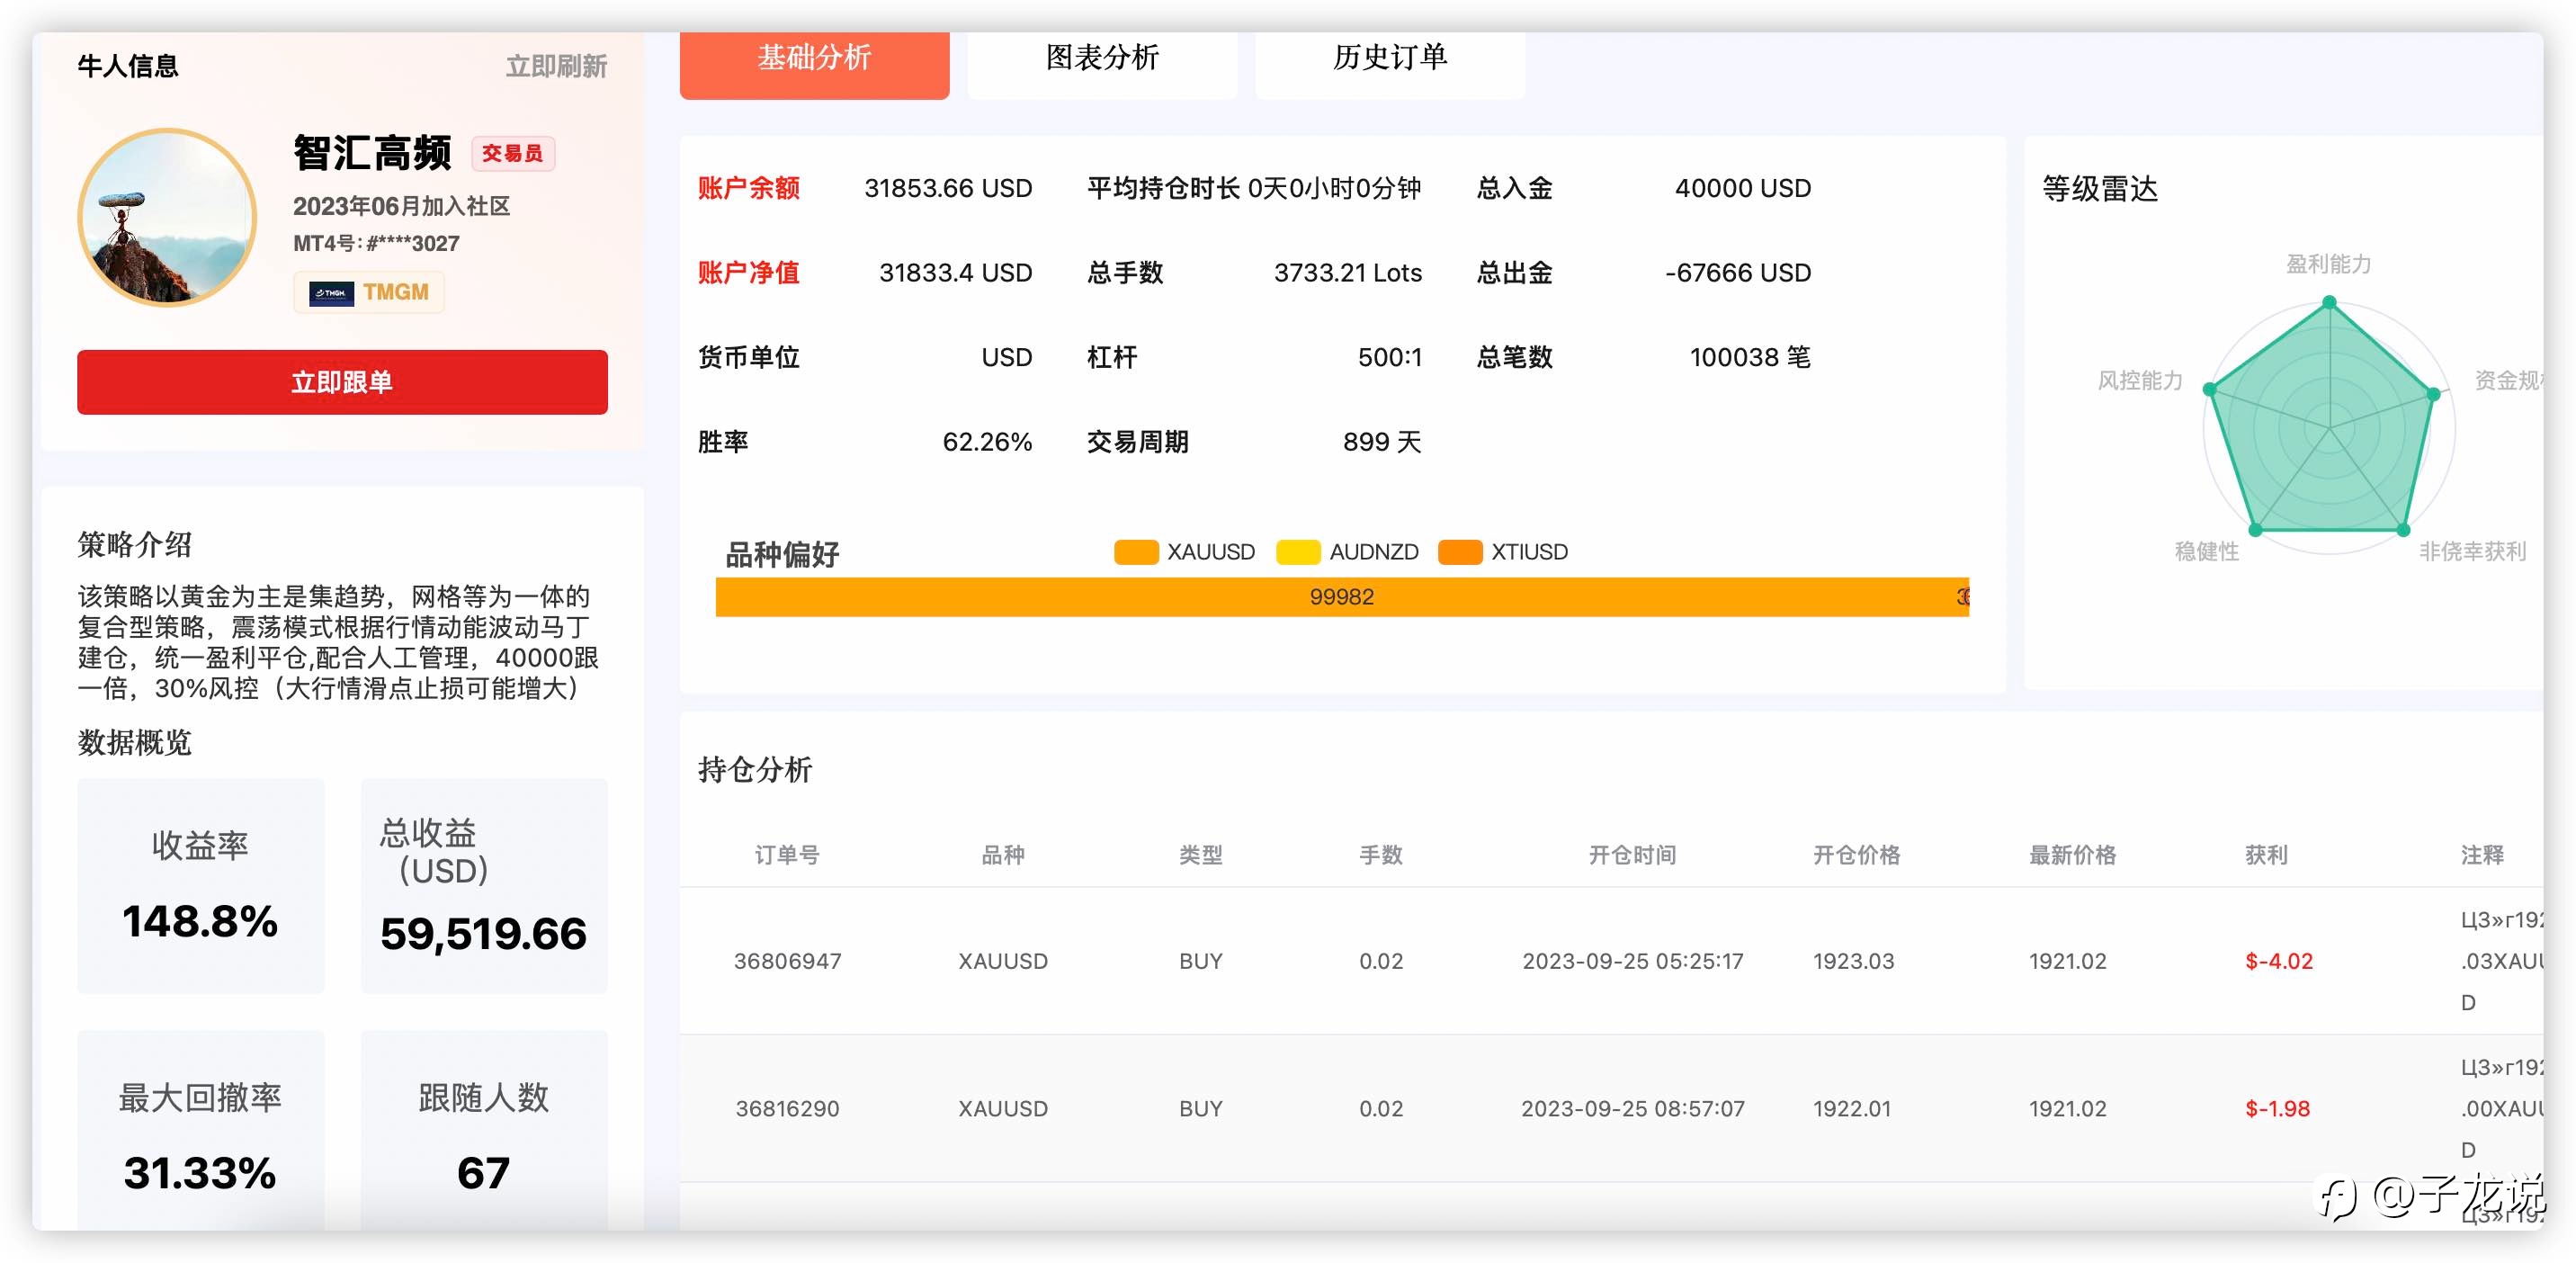Click the 立即刷新 refresh link

coord(556,67)
